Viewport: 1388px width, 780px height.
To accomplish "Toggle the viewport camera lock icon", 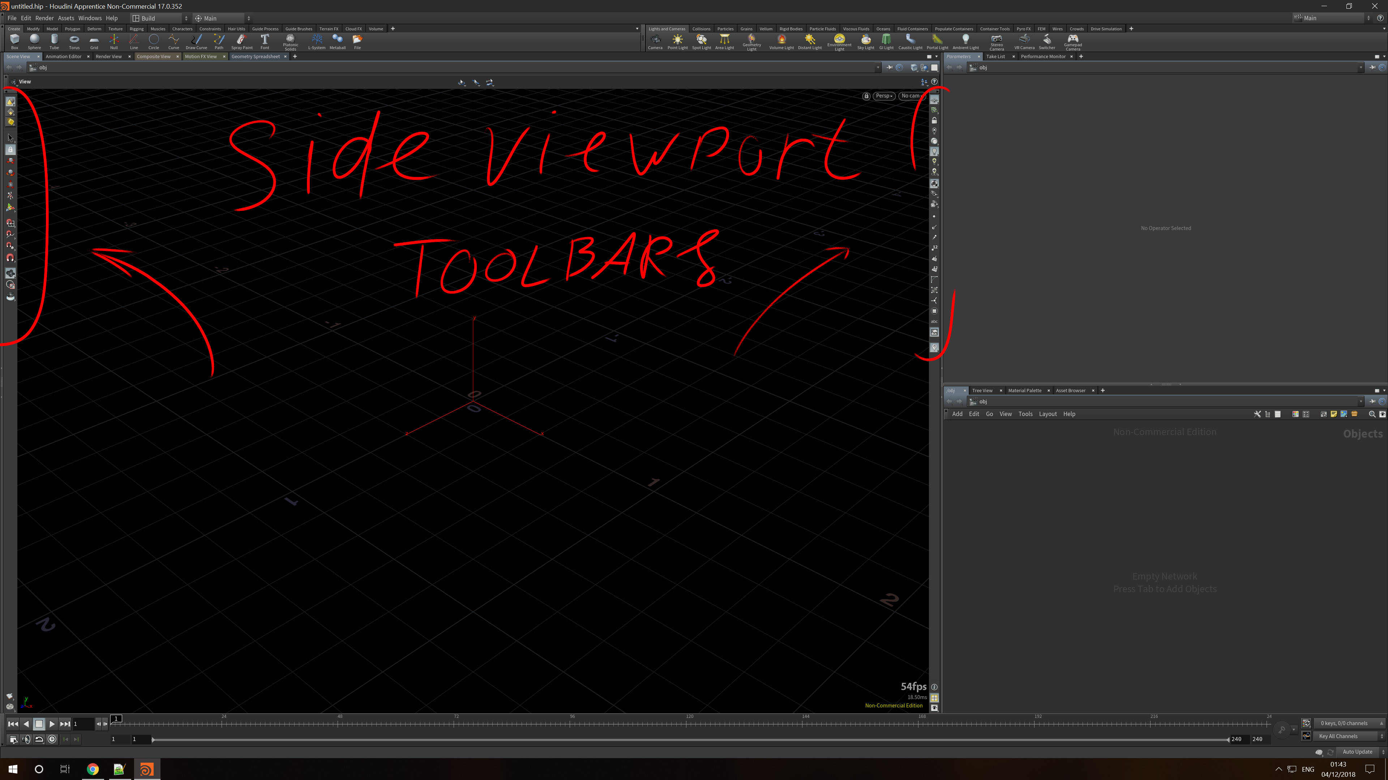I will pos(866,96).
